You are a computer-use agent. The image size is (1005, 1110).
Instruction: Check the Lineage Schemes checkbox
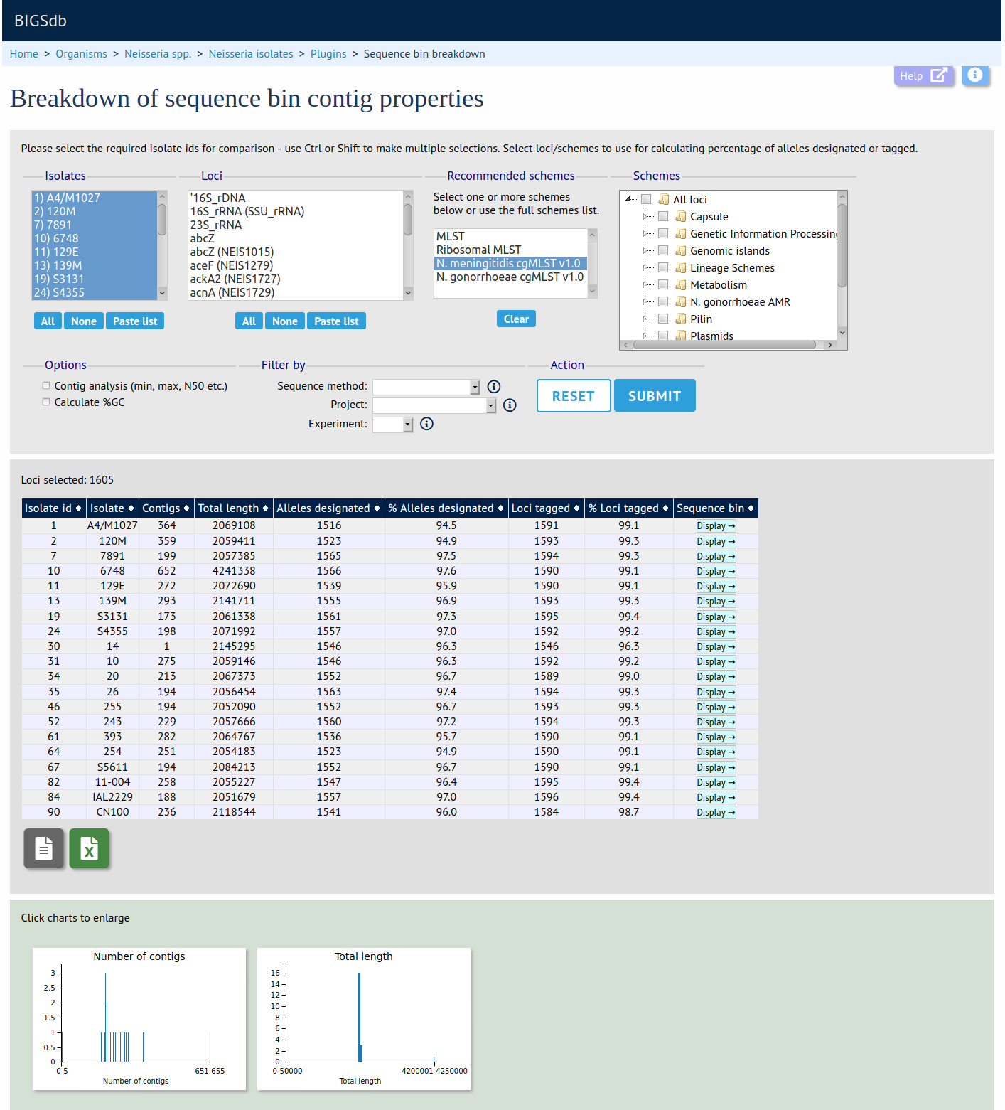click(x=663, y=268)
